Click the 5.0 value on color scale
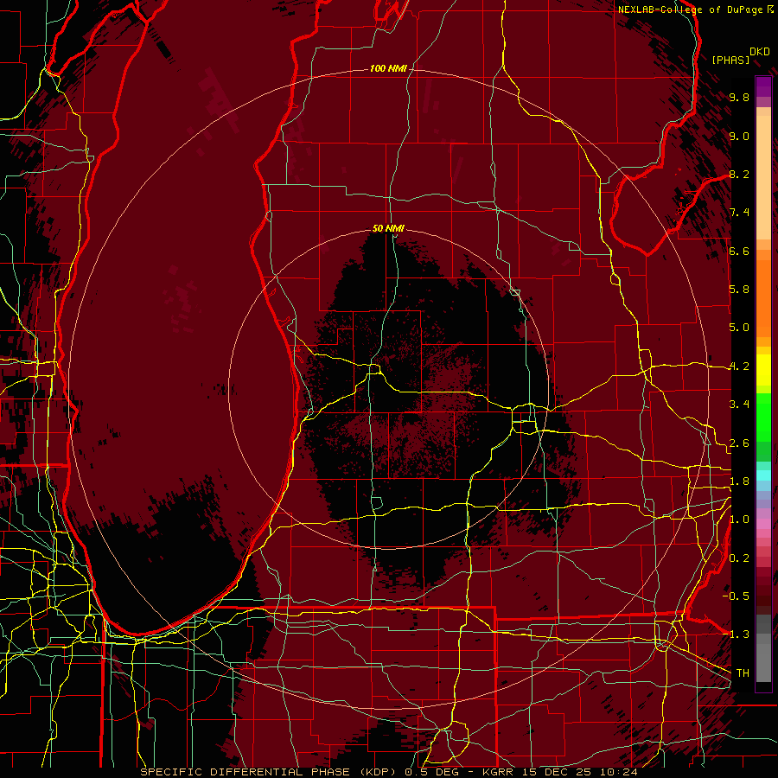778x778 pixels. [x=739, y=328]
